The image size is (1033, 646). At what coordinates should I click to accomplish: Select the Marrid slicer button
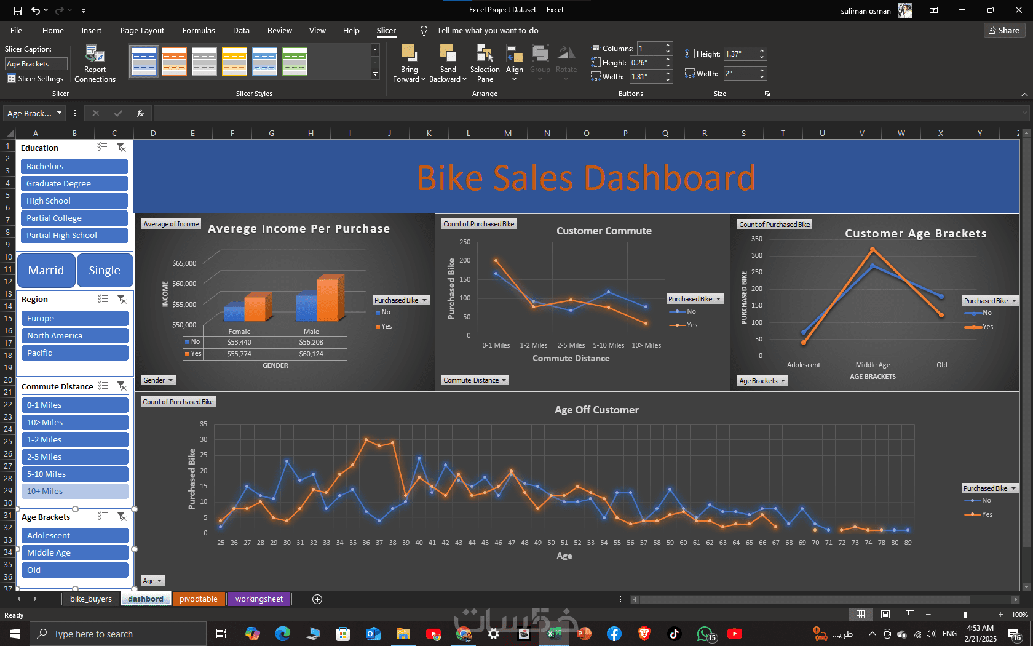pyautogui.click(x=46, y=270)
